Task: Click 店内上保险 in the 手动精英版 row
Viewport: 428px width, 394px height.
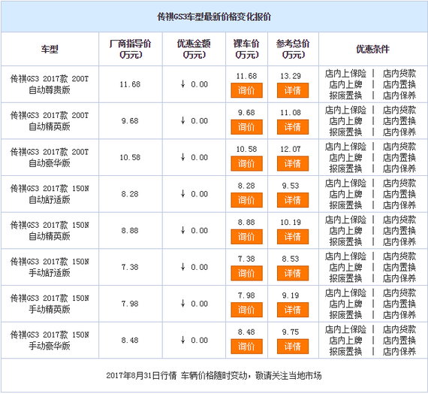Action: pyautogui.click(x=345, y=293)
